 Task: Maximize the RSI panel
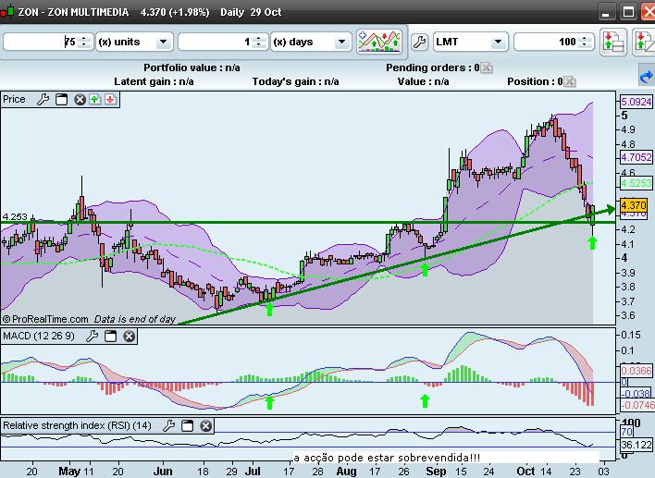pos(187,425)
